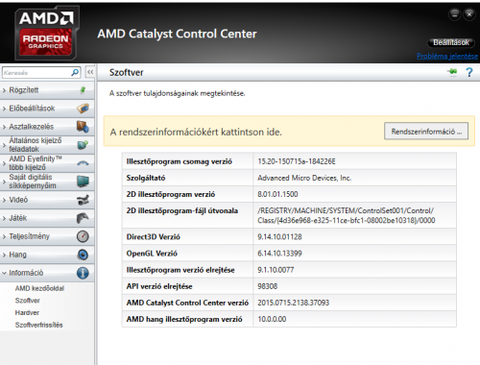Open the Beállítások button
480x365 pixels.
tap(451, 42)
